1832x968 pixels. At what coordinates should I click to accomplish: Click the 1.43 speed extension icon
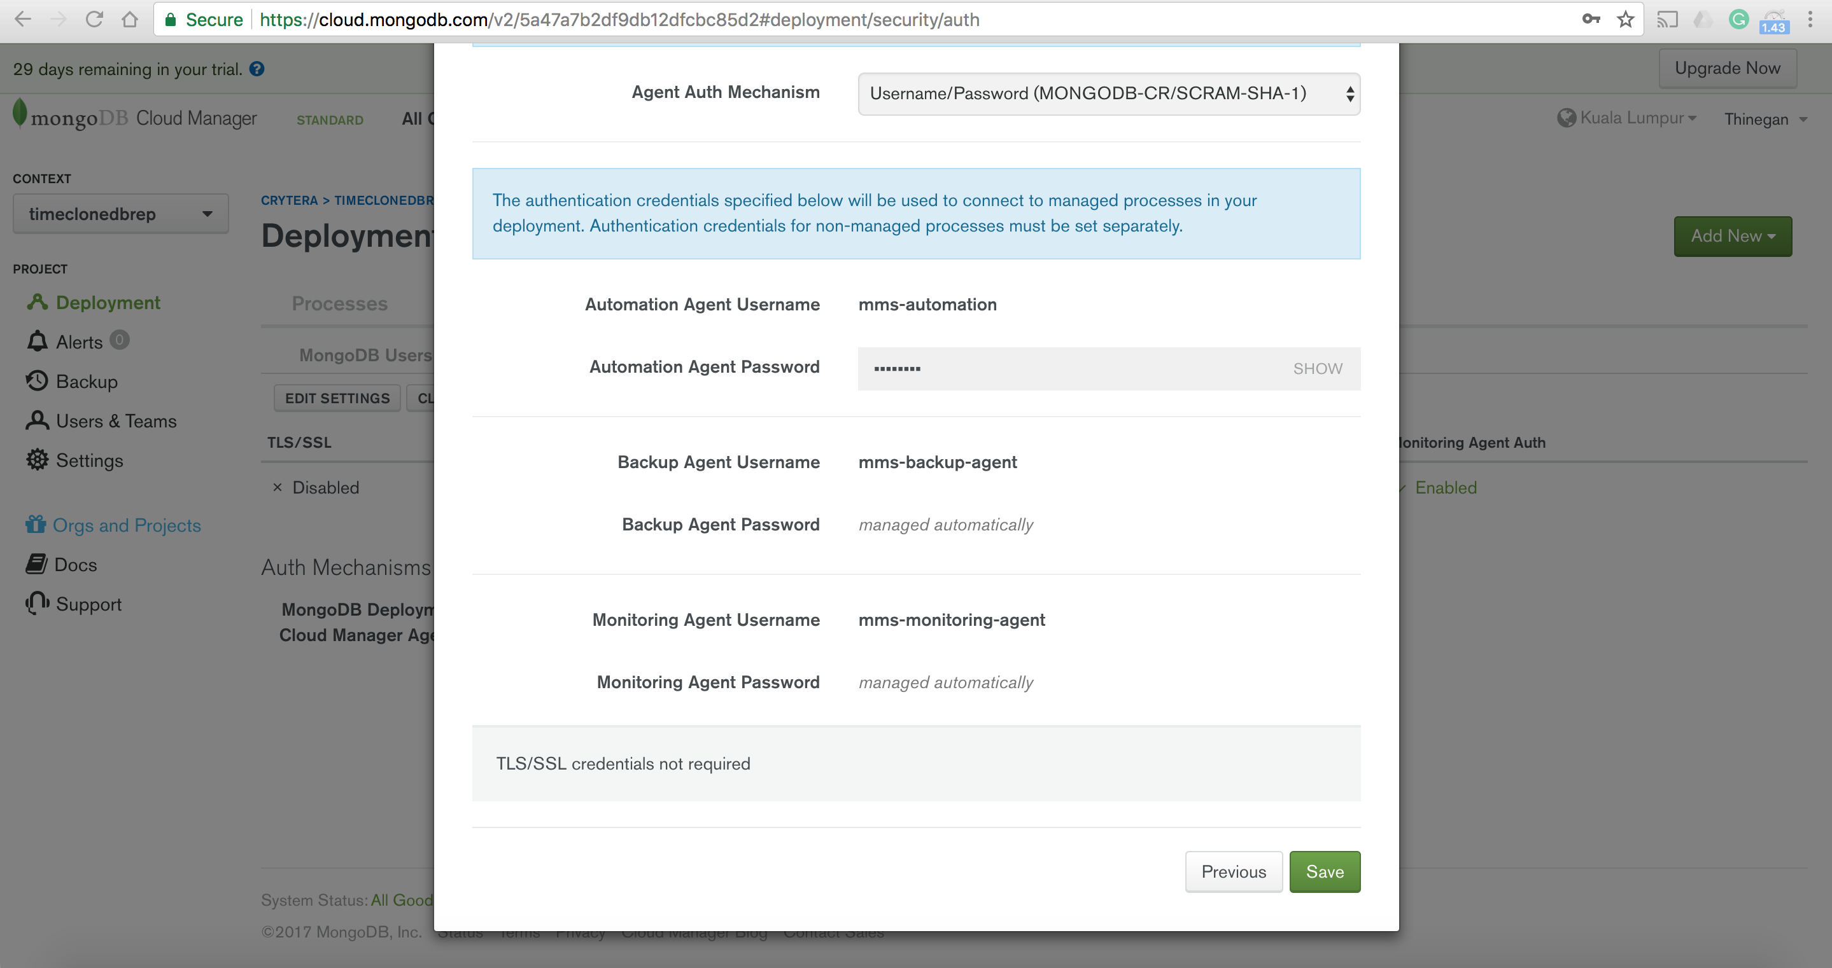[1773, 22]
